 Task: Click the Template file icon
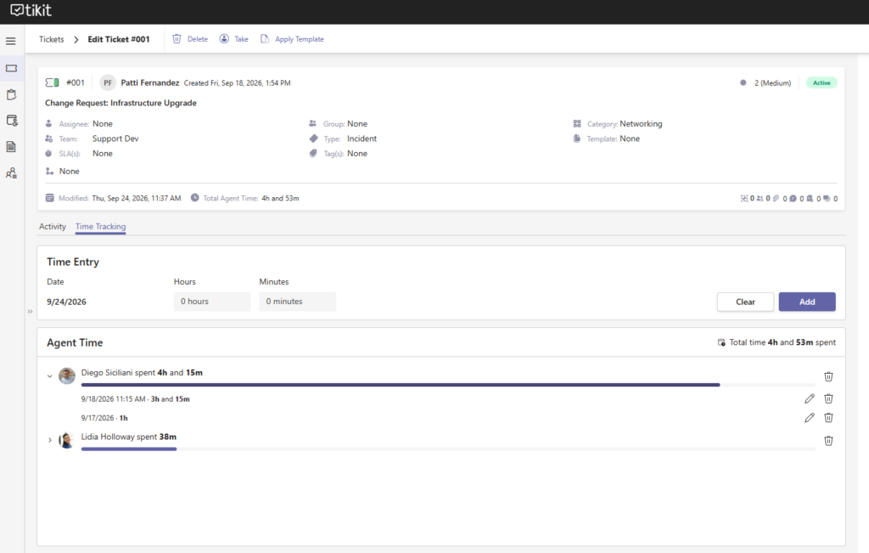point(577,138)
